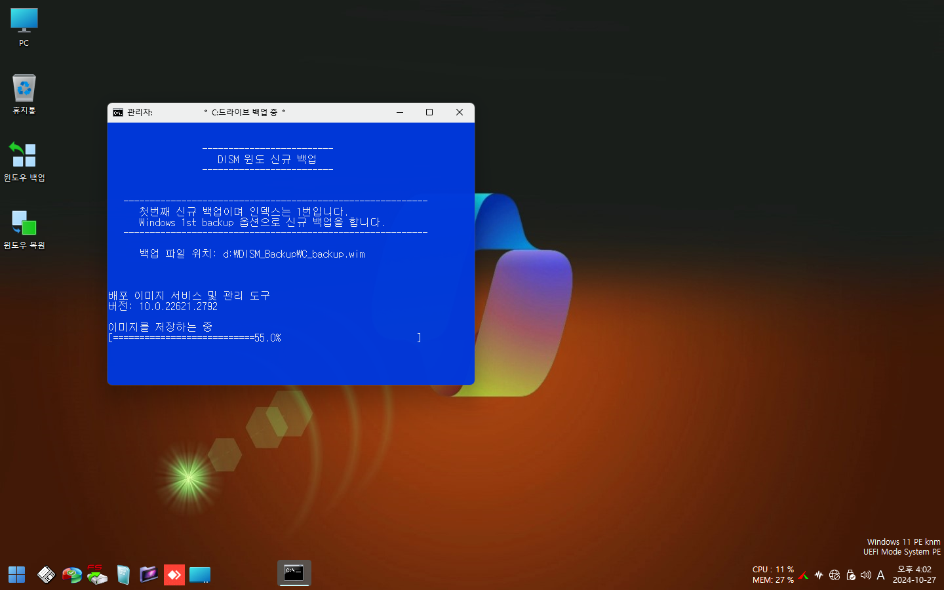Open the floppy disk taskbar icon
944x590 pixels.
pos(46,575)
